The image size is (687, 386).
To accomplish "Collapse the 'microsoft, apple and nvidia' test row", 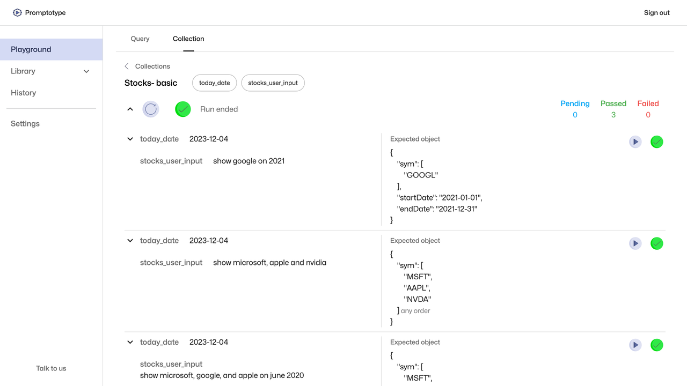I will click(130, 241).
